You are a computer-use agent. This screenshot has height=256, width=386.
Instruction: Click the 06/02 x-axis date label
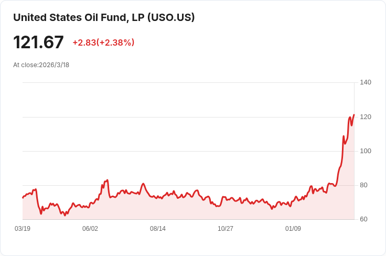[90, 229]
